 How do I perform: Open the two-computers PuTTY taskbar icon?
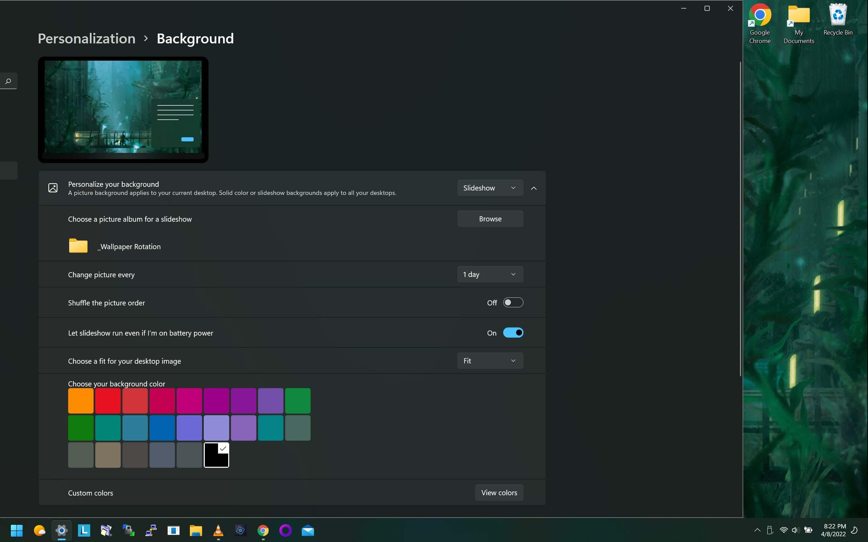click(151, 530)
